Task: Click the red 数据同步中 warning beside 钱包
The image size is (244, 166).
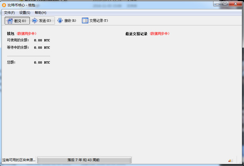Action: click(x=26, y=34)
